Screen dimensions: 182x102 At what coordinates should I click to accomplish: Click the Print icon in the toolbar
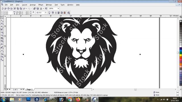click(x=11, y=8)
